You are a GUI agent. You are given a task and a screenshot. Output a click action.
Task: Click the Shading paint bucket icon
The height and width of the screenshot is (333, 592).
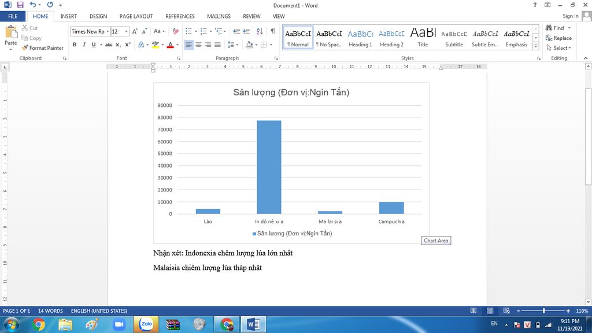click(249, 45)
